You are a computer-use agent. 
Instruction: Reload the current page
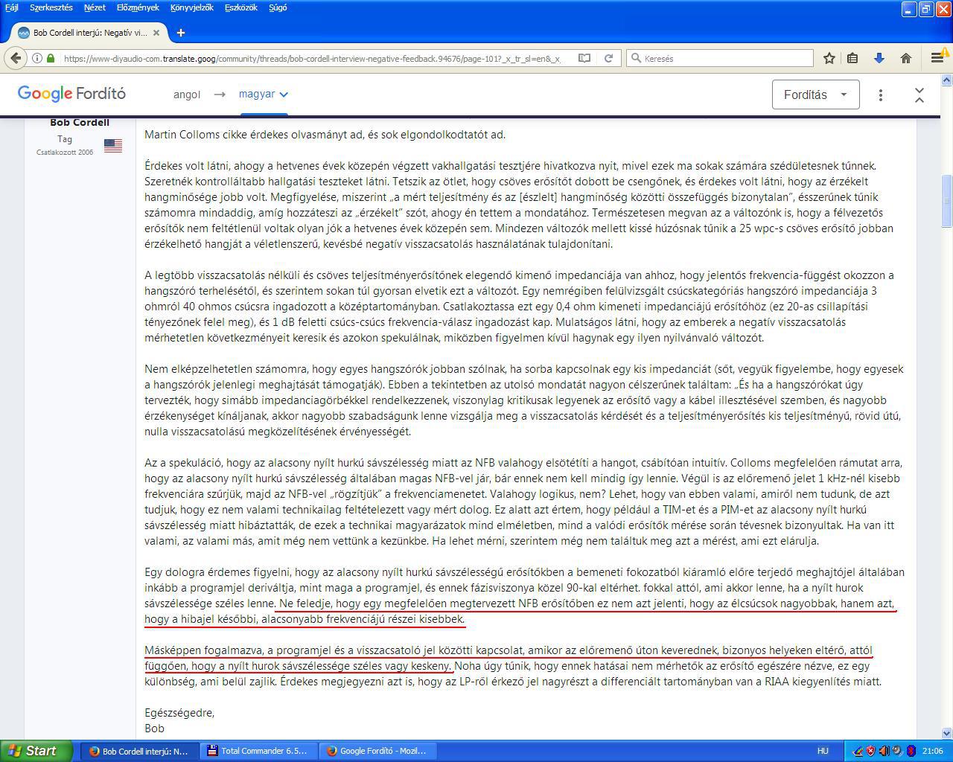[x=608, y=58]
